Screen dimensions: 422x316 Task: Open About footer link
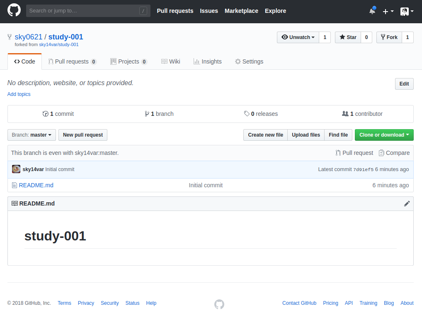(407, 303)
